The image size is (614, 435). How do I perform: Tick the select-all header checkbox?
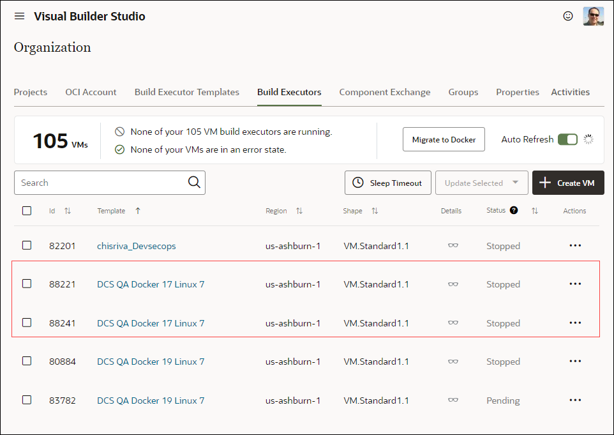(x=27, y=210)
